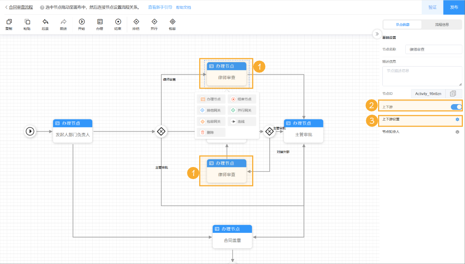The width and height of the screenshot is (465, 264).
Task: Select the 并行 parallel gateway tool
Action: [154, 22]
